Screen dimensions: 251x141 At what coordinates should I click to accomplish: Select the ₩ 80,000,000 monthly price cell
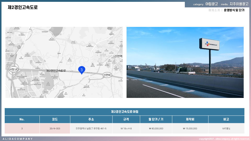click(x=156, y=128)
